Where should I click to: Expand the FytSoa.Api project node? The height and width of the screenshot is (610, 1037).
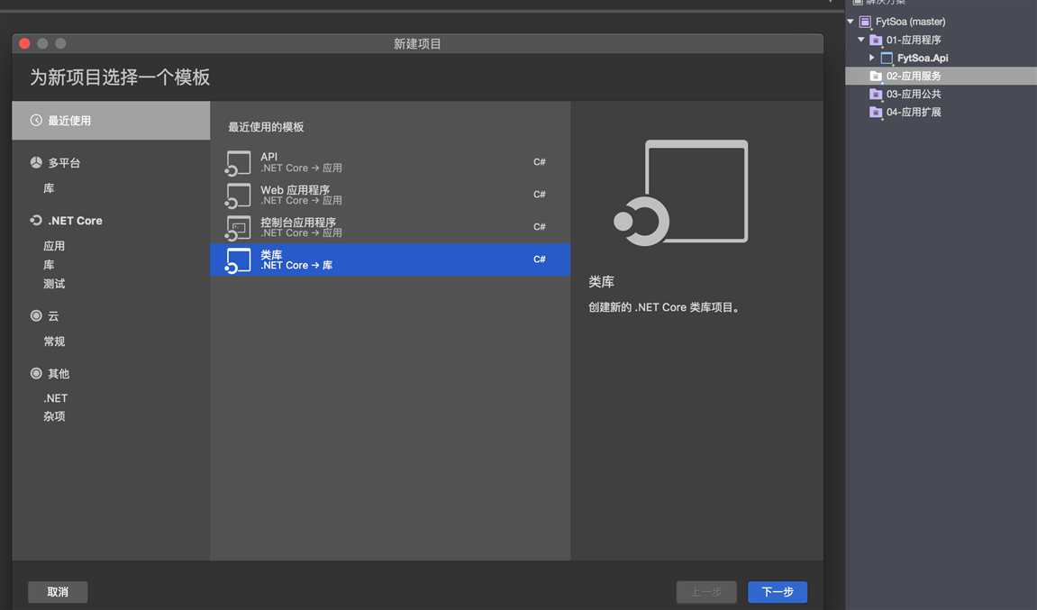tap(871, 59)
